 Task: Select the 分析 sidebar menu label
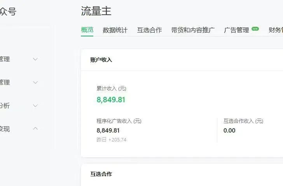click(5, 106)
